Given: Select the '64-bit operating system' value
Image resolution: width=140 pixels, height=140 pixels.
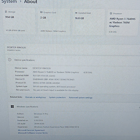Looking at the screenshot, I should click(55, 86).
